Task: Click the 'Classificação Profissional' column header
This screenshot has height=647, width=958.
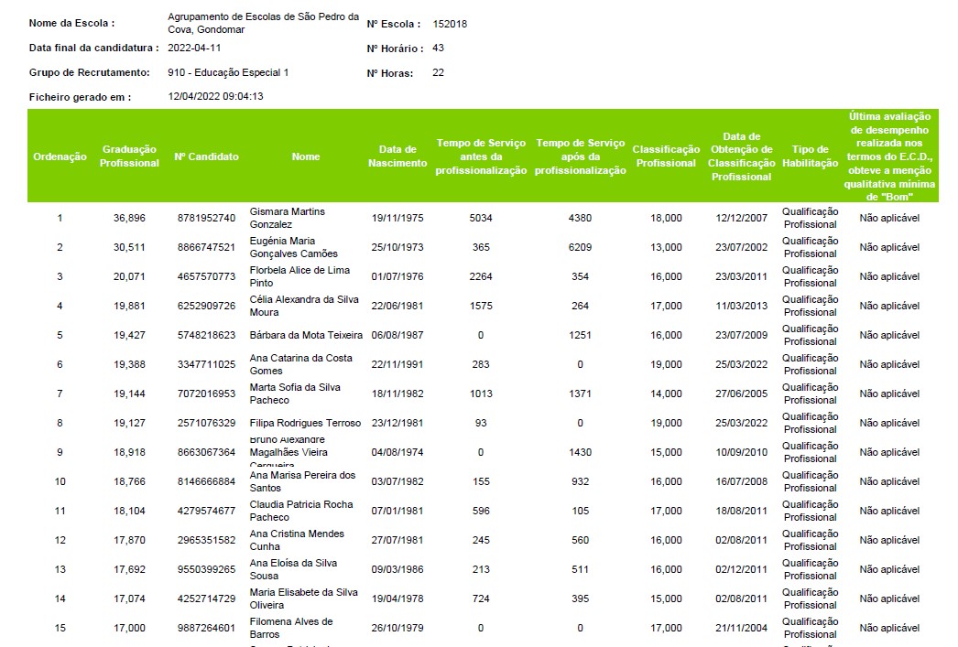Action: [666, 156]
